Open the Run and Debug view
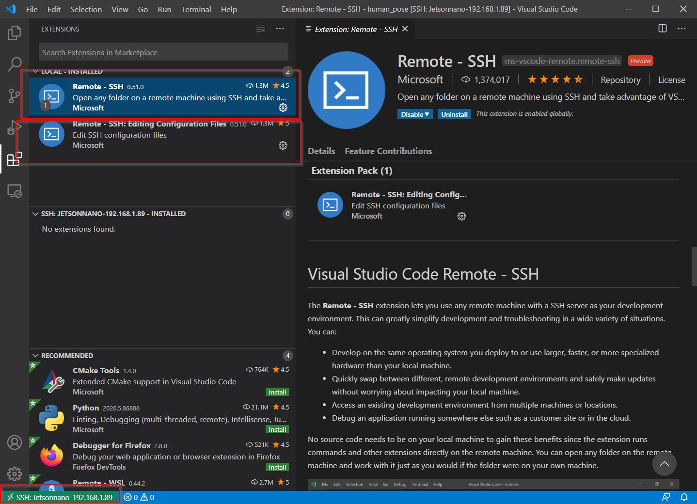The height and width of the screenshot is (504, 697). (15, 127)
